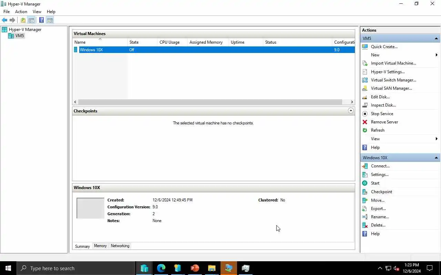
Task: Select the Windows 10X virtual machine row
Action: (214, 50)
